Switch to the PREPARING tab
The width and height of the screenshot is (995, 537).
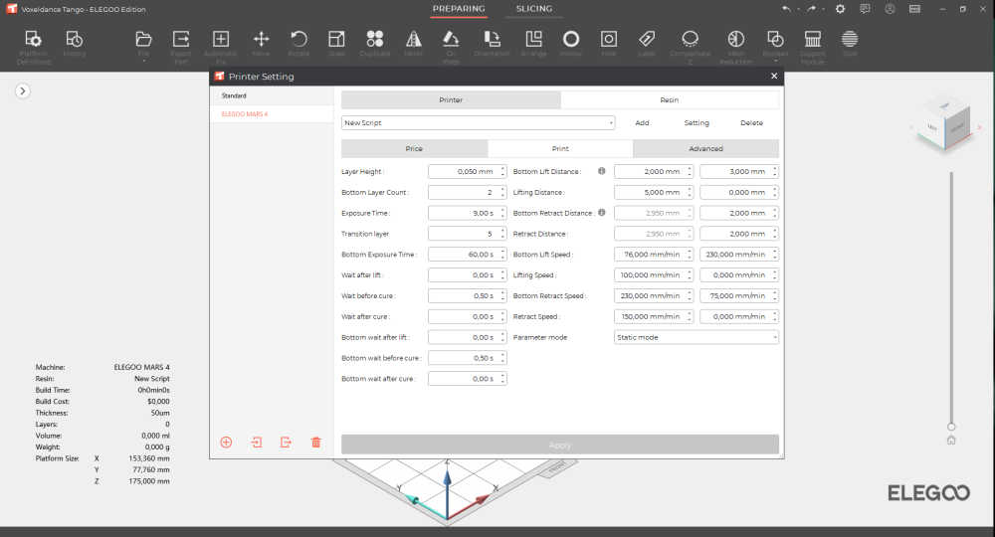click(459, 9)
